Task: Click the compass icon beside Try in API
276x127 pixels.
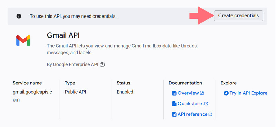Action: [x=226, y=93]
